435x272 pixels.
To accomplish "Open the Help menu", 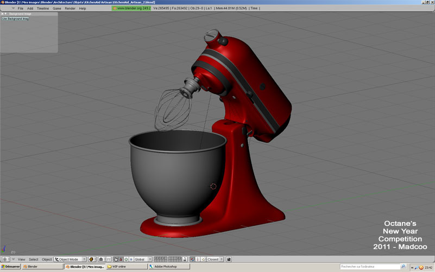I will tap(83, 8).
